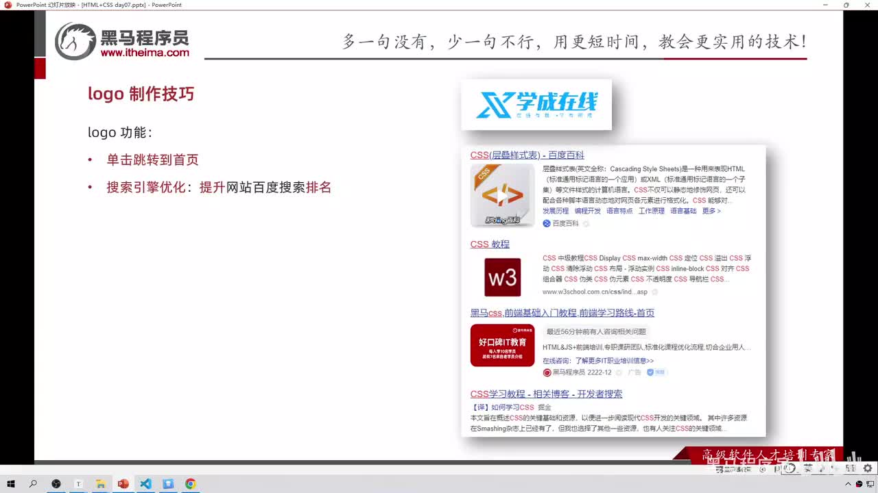Screen dimensions: 878x493
Task: Expand the system tray hidden icons chevron
Action: click(x=849, y=484)
